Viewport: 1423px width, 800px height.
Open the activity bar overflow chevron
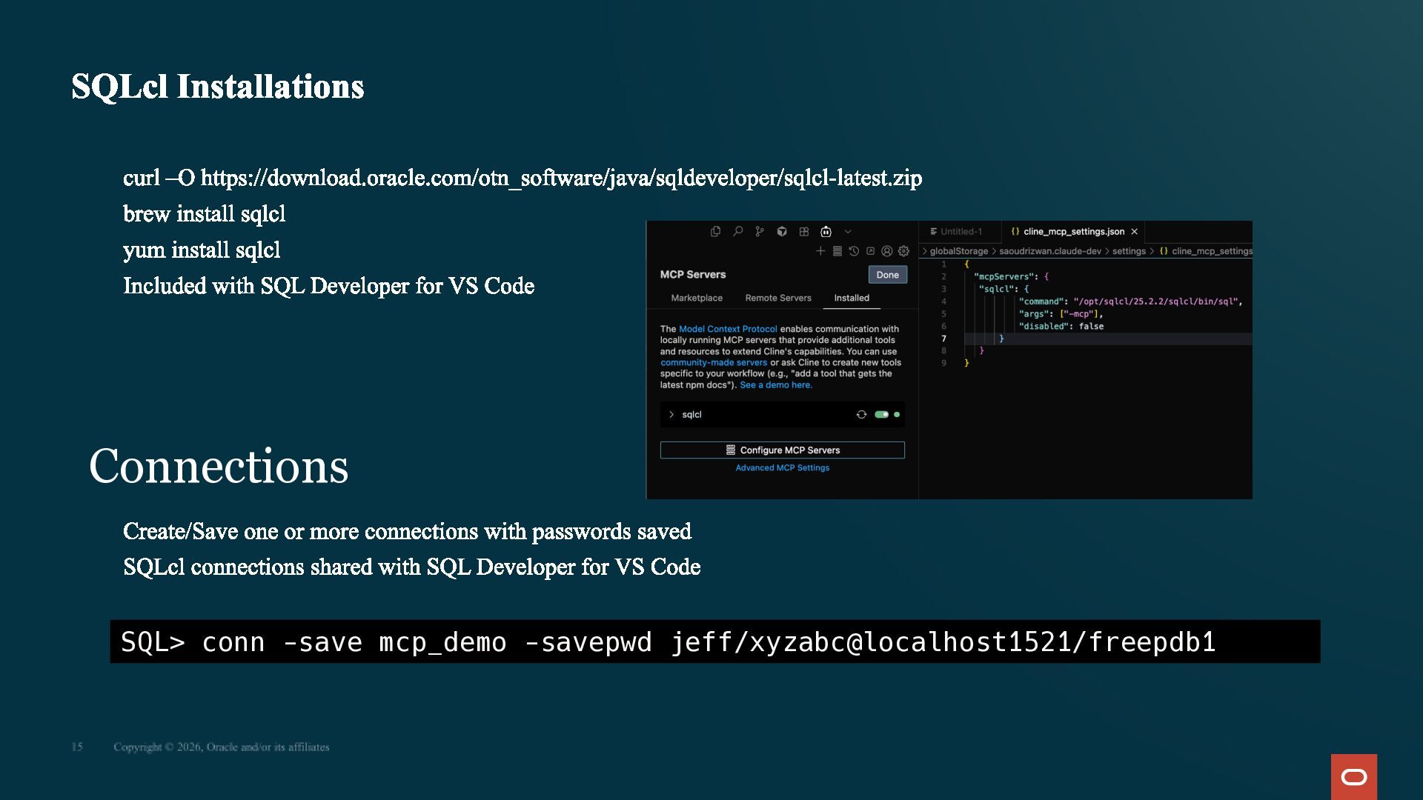point(848,231)
